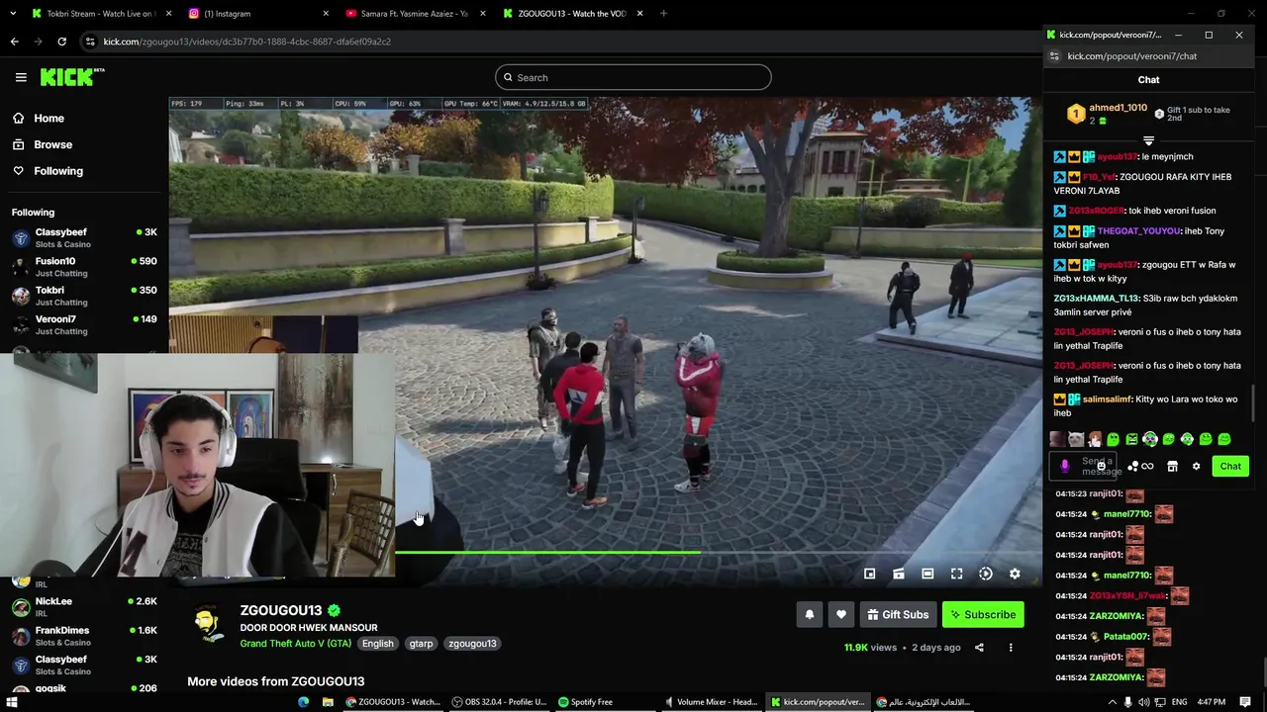Image resolution: width=1267 pixels, height=712 pixels.
Task: Click the zgougou13 tag
Action: click(472, 644)
